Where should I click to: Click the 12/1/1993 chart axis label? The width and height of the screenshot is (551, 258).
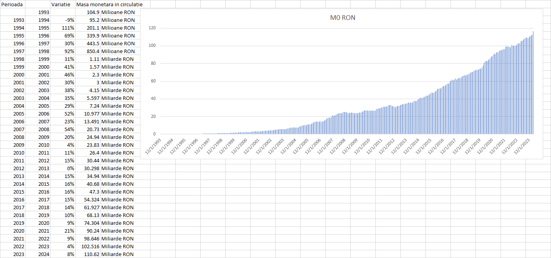tap(153, 147)
